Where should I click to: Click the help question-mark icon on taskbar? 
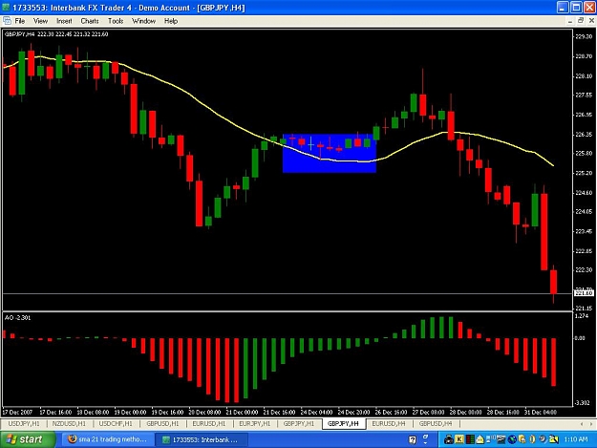413,439
